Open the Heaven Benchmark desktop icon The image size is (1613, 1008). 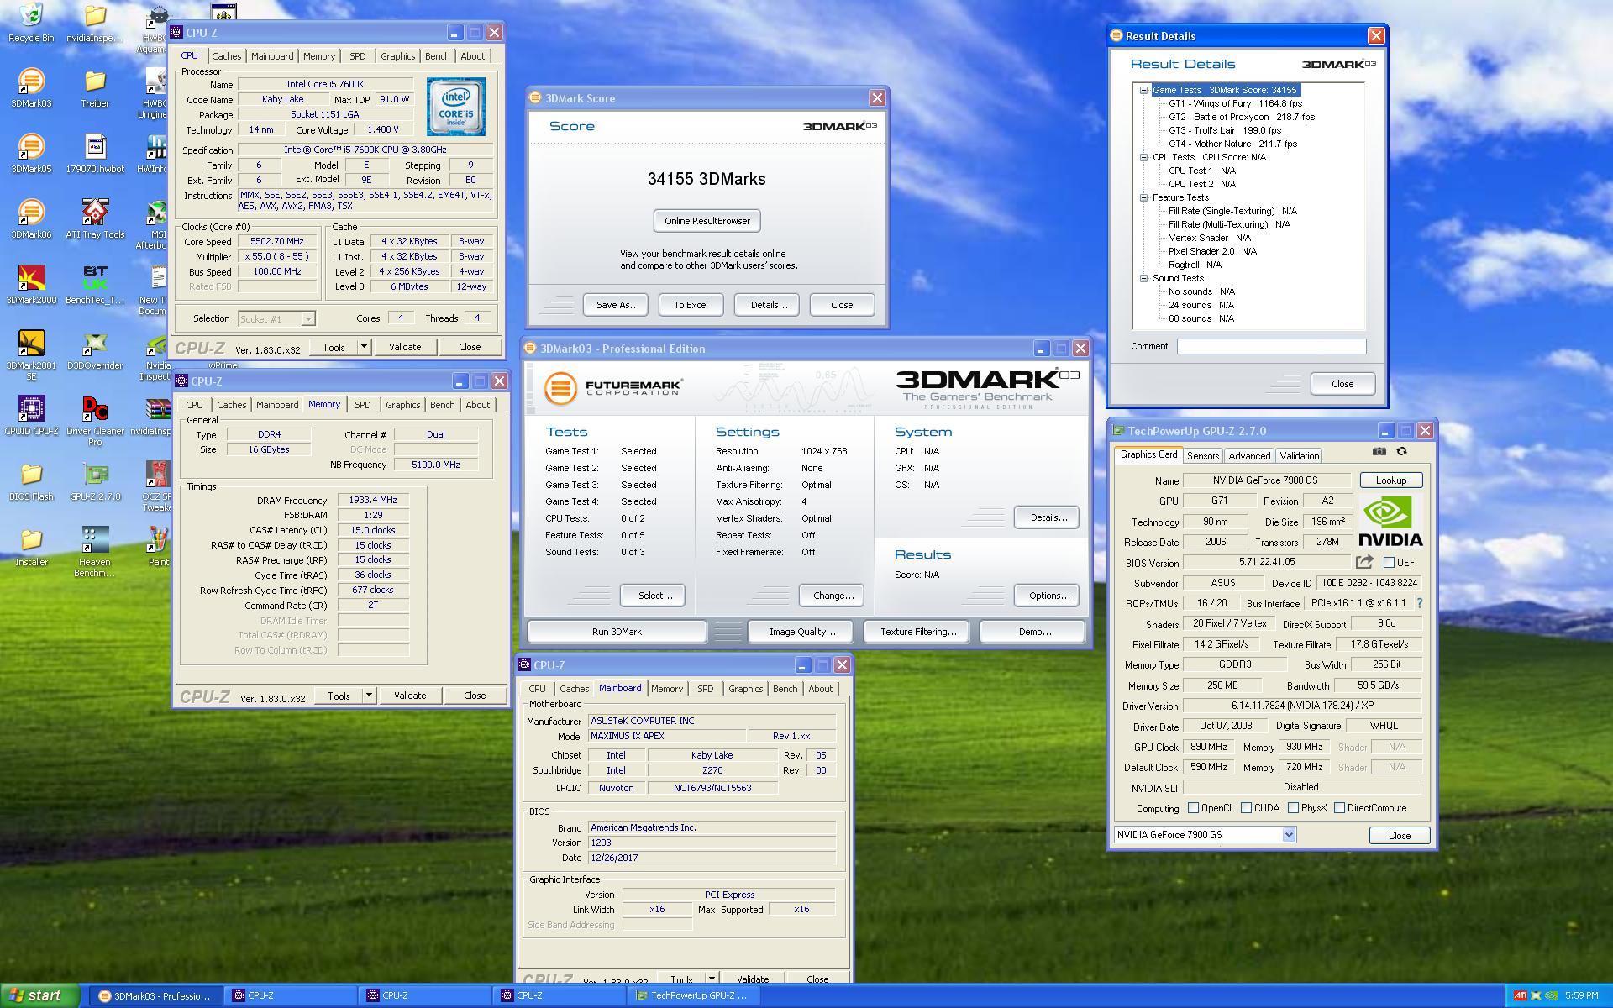point(95,540)
